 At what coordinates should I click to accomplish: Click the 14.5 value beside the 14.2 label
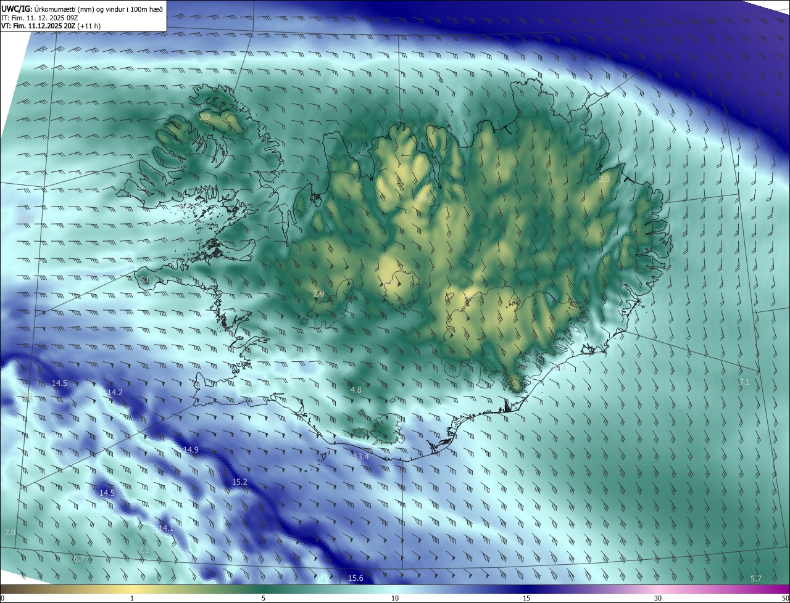pos(59,383)
